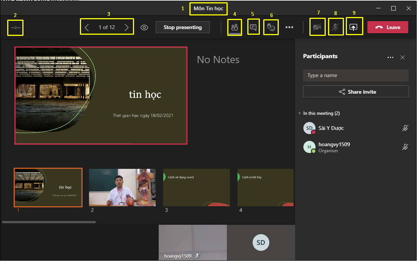
Task: Close the Participants panel
Action: 403,57
